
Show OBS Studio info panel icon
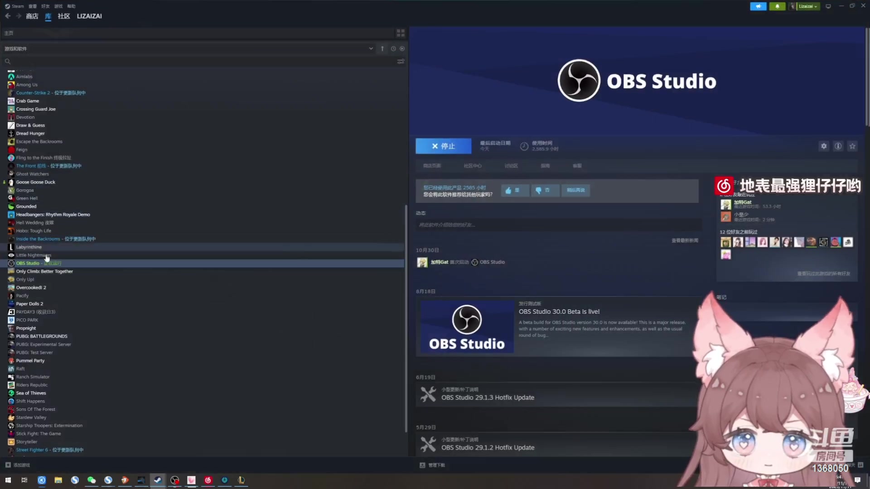(838, 146)
